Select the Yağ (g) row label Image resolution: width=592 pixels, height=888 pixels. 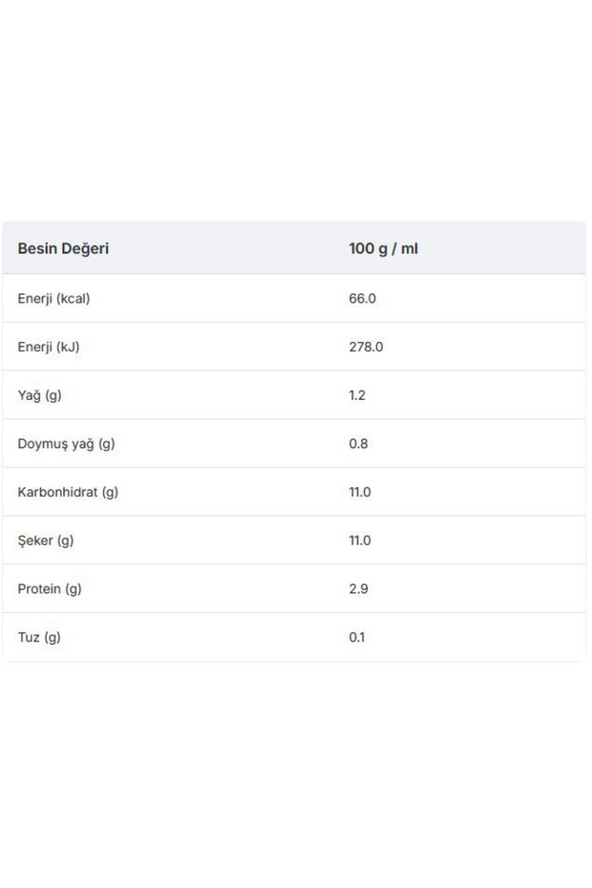[x=40, y=395]
